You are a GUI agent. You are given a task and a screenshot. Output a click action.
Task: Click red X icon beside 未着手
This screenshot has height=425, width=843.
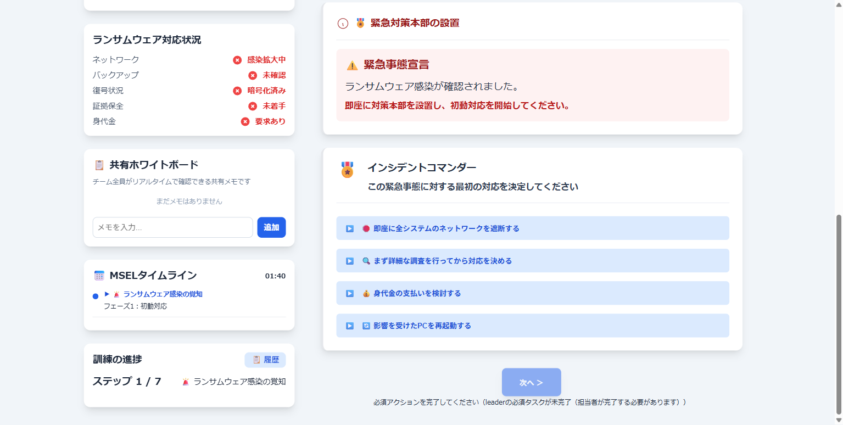(253, 106)
